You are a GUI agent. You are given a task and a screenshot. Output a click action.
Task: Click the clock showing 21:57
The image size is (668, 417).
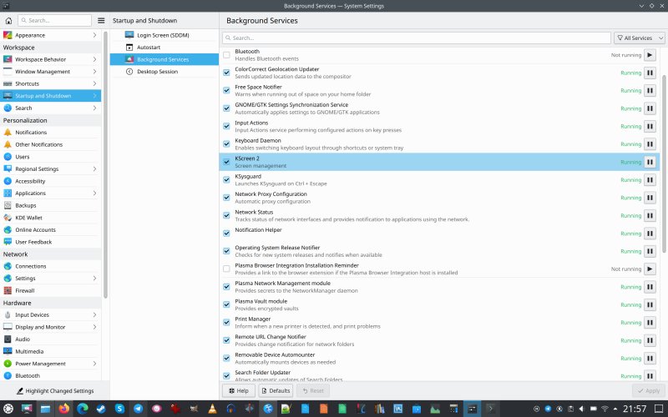point(635,409)
